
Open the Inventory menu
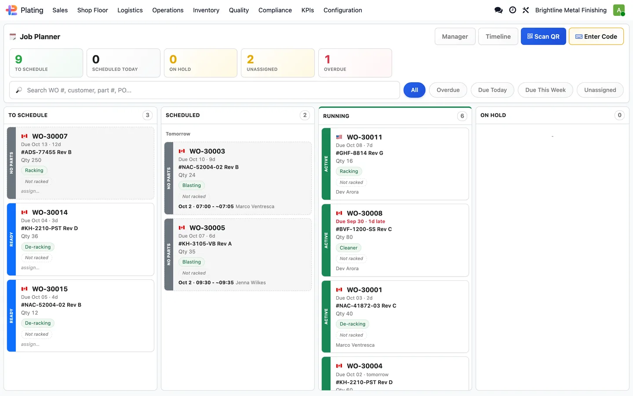pyautogui.click(x=206, y=10)
